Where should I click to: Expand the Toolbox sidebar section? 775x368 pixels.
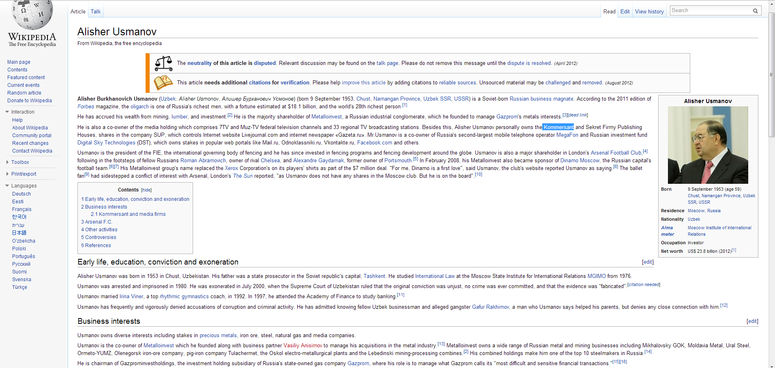pos(7,162)
